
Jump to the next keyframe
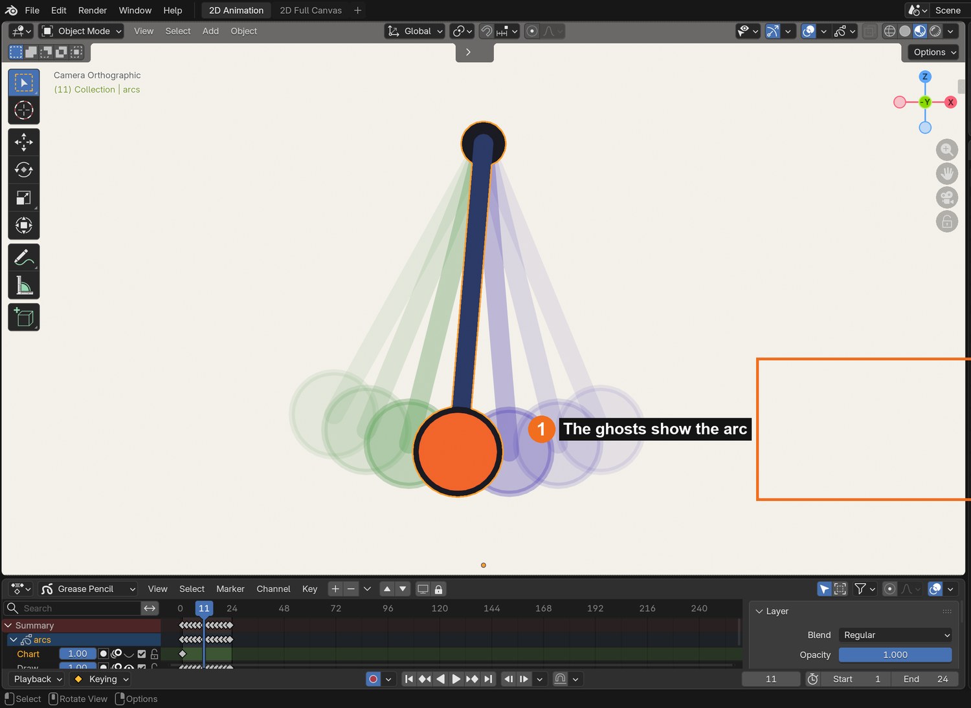[472, 679]
